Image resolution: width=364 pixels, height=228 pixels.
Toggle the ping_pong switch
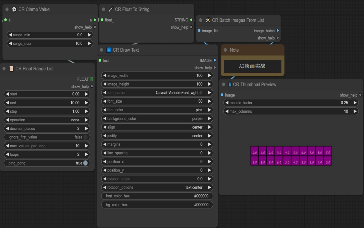[86, 163]
